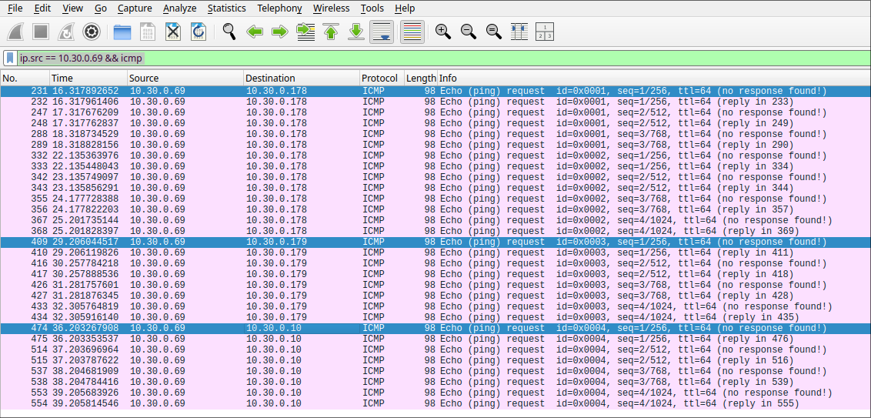Image resolution: width=871 pixels, height=418 pixels.
Task: Open display filter bookmark icon
Action: coord(11,58)
